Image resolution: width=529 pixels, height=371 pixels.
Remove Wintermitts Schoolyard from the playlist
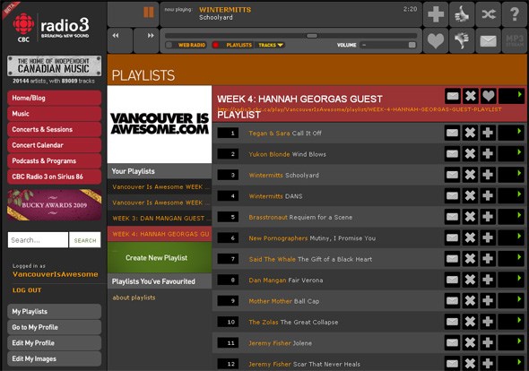click(471, 175)
